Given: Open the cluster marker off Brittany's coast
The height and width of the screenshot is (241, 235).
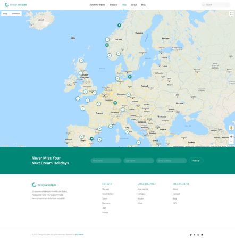Looking at the screenshot, I should [x=83, y=109].
